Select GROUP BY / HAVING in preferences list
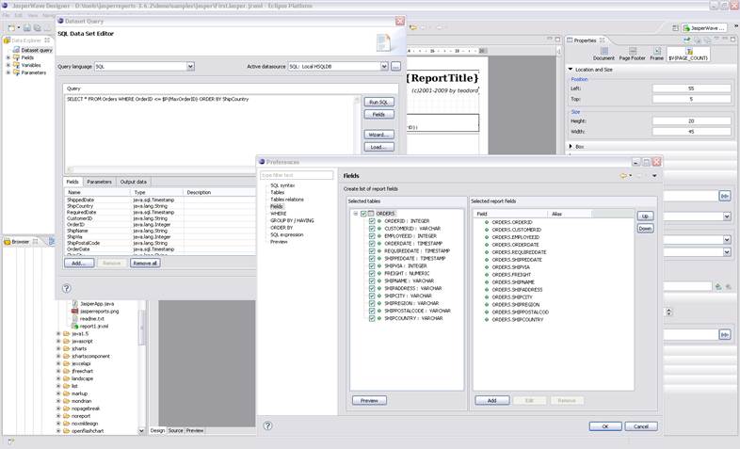 click(x=290, y=220)
